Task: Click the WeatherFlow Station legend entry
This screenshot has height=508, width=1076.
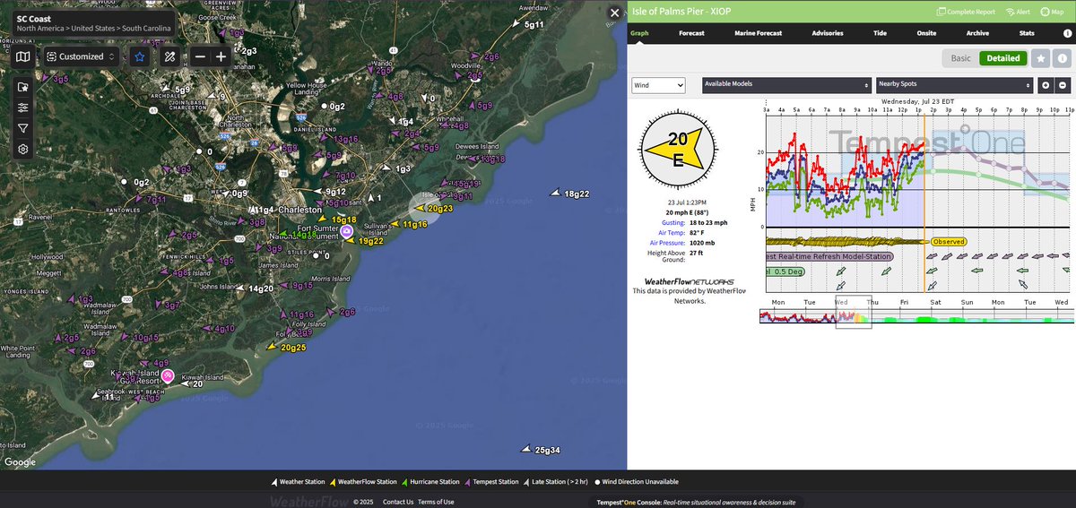Action: click(x=362, y=482)
